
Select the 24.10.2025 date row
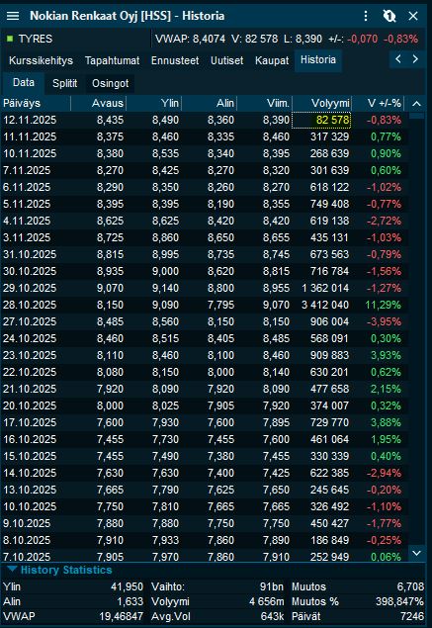click(x=205, y=339)
